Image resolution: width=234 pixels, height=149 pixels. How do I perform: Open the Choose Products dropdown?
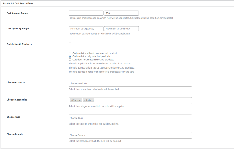tap(130, 83)
